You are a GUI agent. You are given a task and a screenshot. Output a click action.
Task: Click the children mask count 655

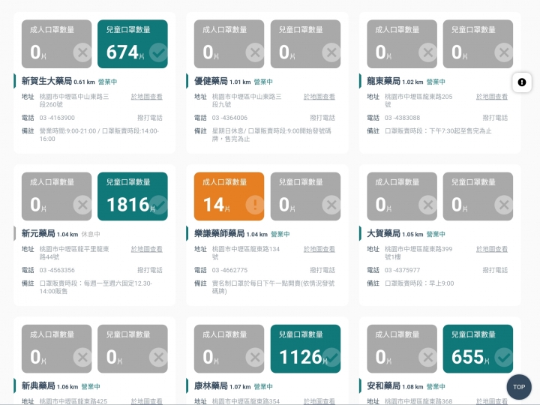(468, 357)
